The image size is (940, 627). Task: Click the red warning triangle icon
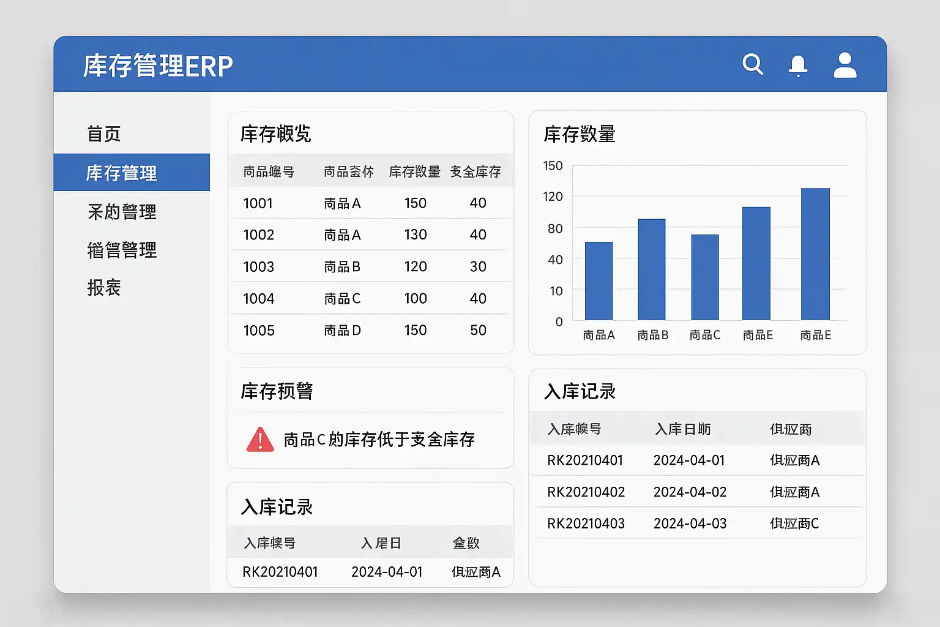pos(260,440)
